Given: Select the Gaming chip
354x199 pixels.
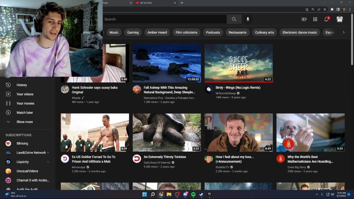Looking at the screenshot, I should [x=133, y=32].
